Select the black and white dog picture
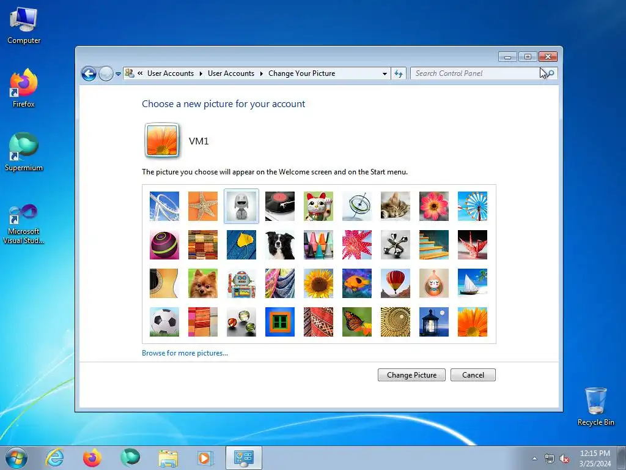Image resolution: width=626 pixels, height=470 pixels. (280, 245)
